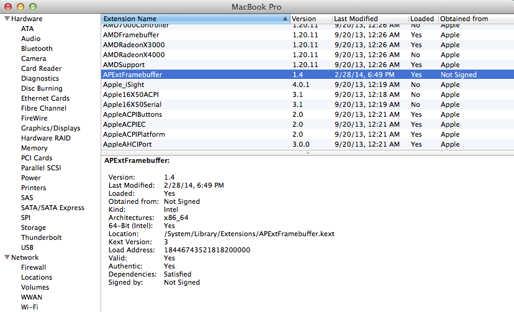Click the x86_64 Architectures value
Viewport: 514px width, 312px height.
coord(176,218)
